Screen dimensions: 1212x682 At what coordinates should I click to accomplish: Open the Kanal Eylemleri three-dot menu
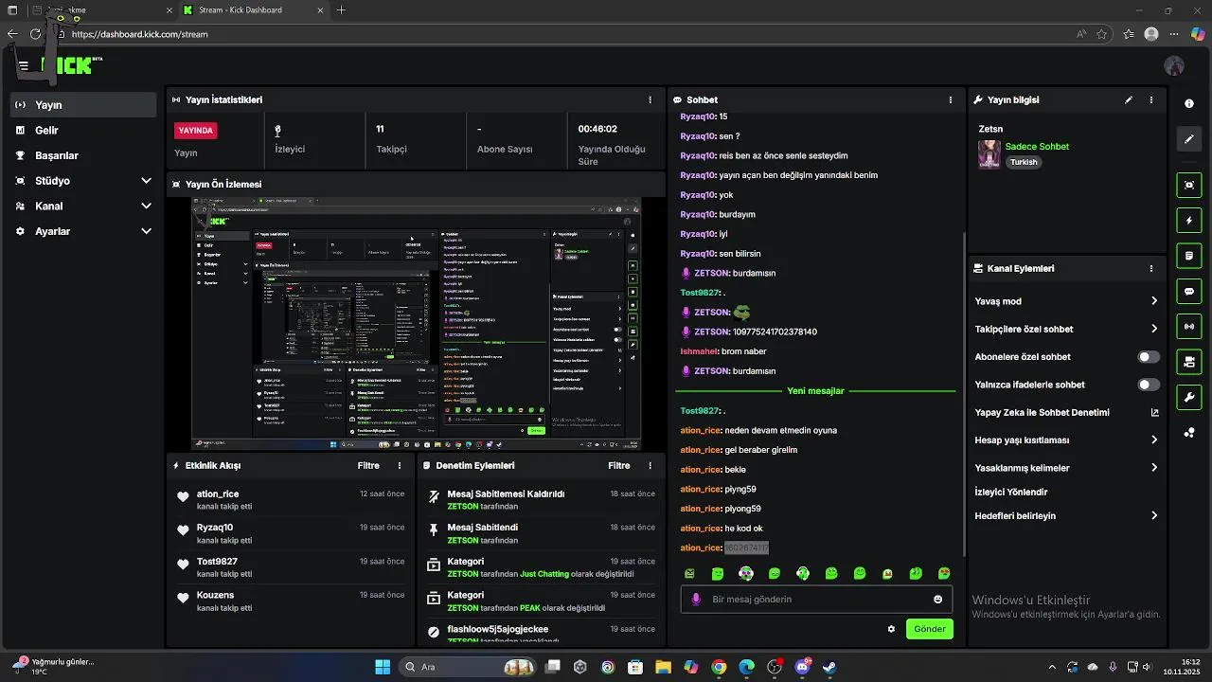click(x=1151, y=269)
